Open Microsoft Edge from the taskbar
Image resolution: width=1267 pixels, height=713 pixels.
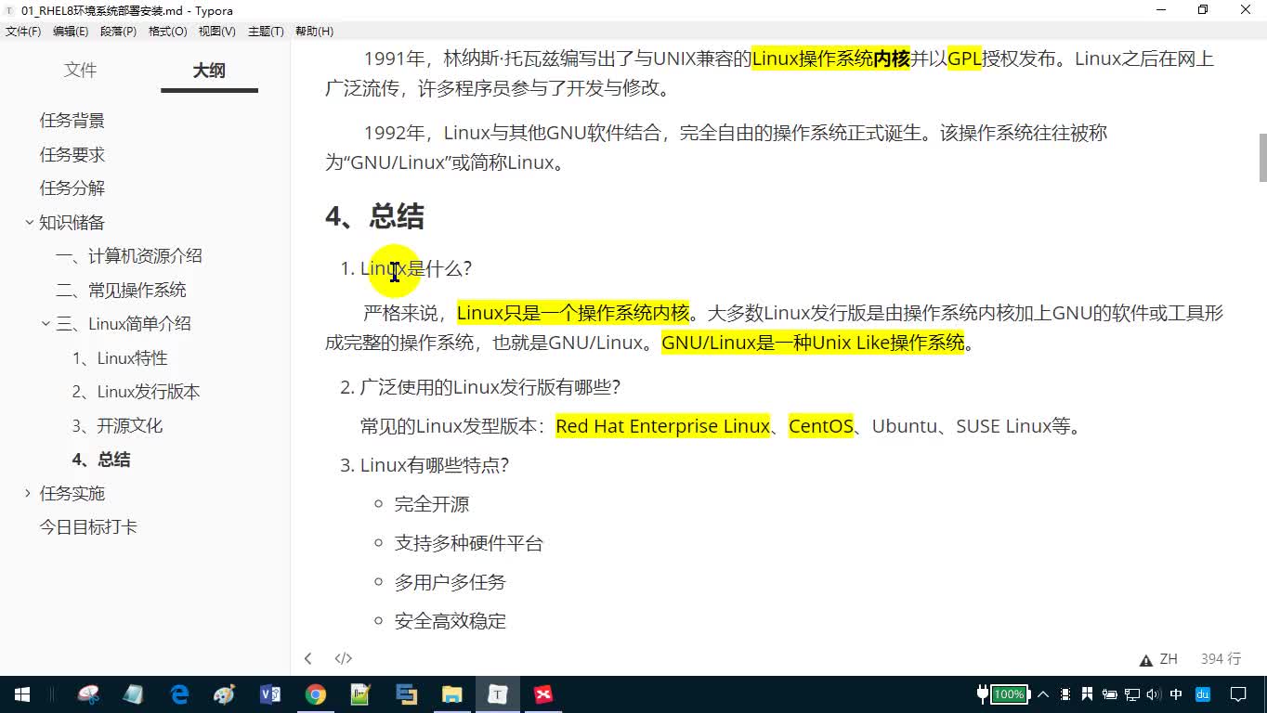[179, 694]
